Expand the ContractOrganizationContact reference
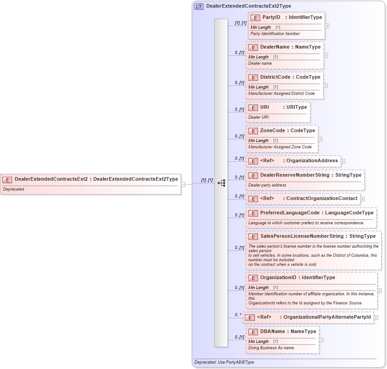Screen dimensions: 387x369 [x=362, y=198]
